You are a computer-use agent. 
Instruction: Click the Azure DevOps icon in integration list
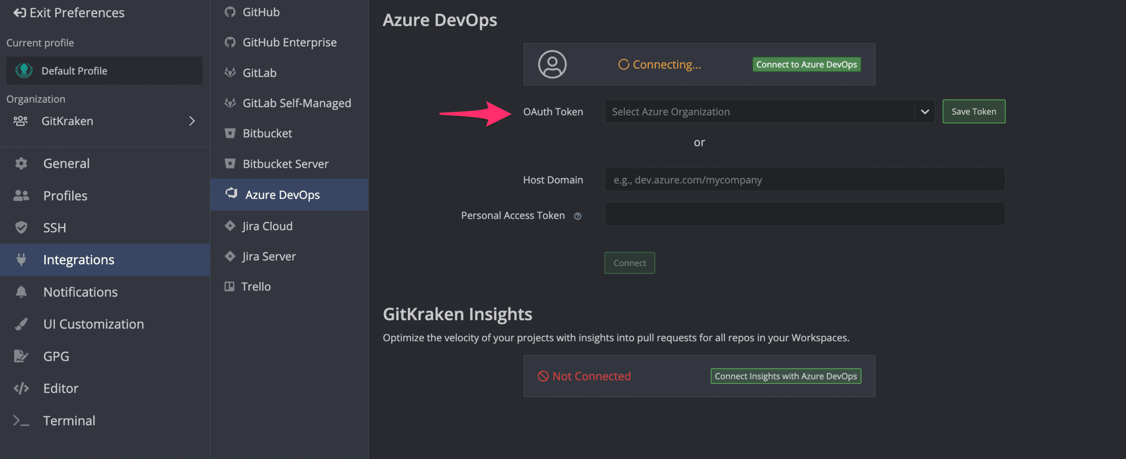[x=230, y=194]
